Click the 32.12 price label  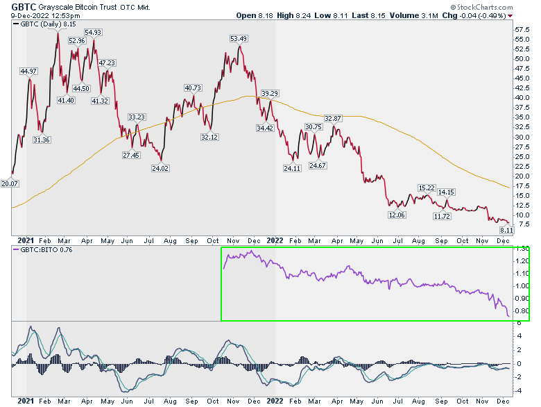pyautogui.click(x=209, y=137)
